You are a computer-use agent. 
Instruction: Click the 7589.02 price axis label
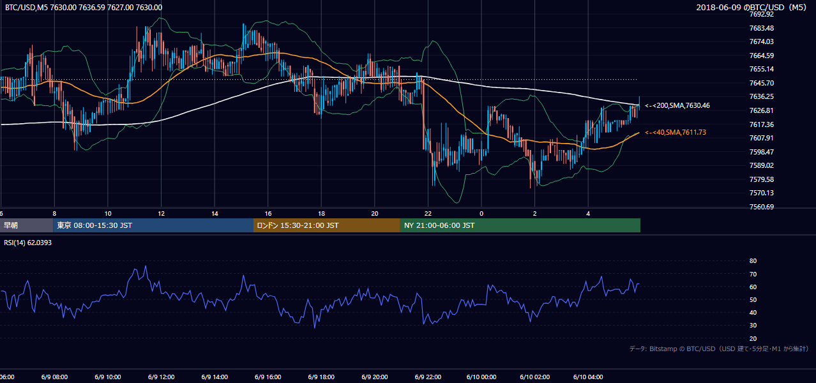pos(762,165)
